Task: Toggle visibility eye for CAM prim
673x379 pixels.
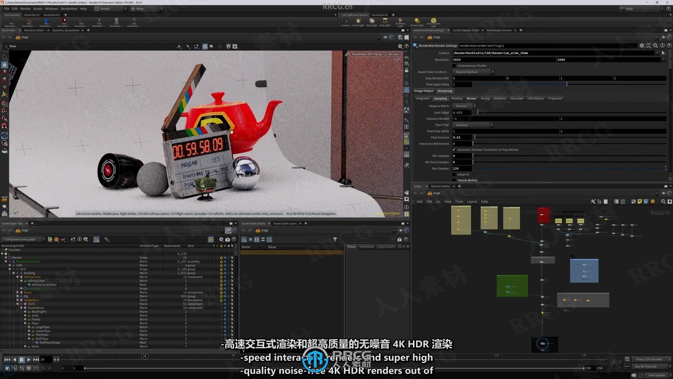Action: coord(225,265)
